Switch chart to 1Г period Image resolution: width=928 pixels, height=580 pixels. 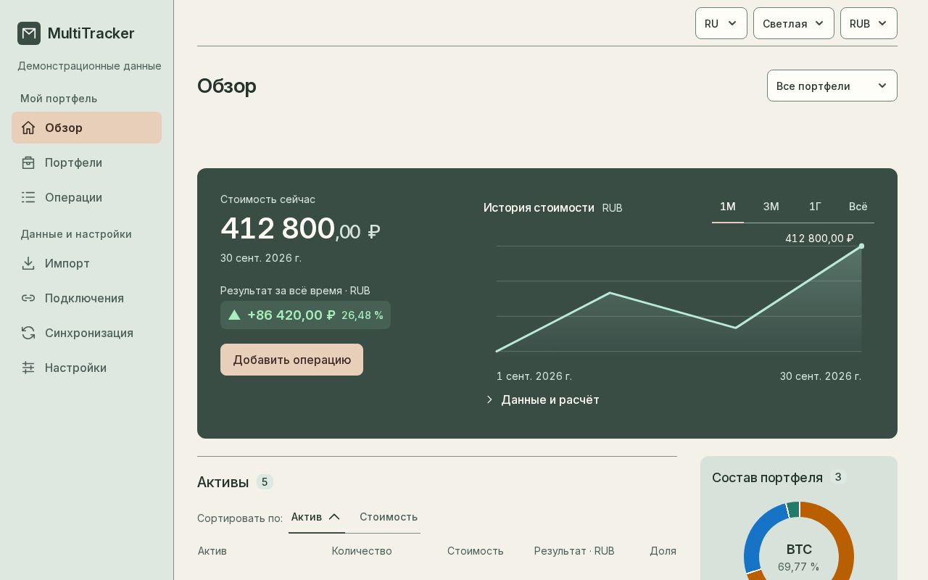tap(815, 207)
